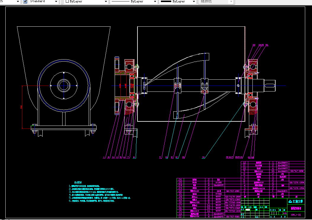
Task: Click part balloon number 14
Action: pos(203,158)
